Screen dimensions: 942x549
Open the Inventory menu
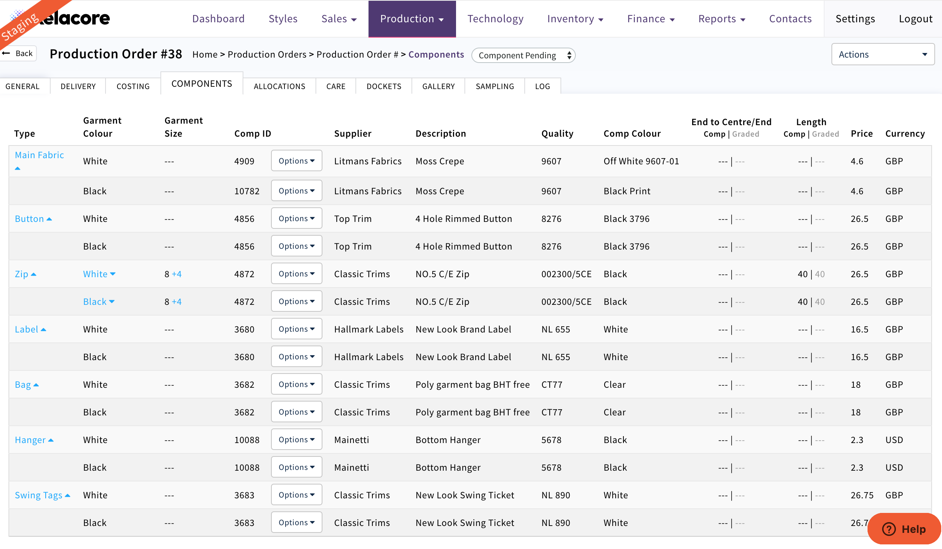click(575, 19)
